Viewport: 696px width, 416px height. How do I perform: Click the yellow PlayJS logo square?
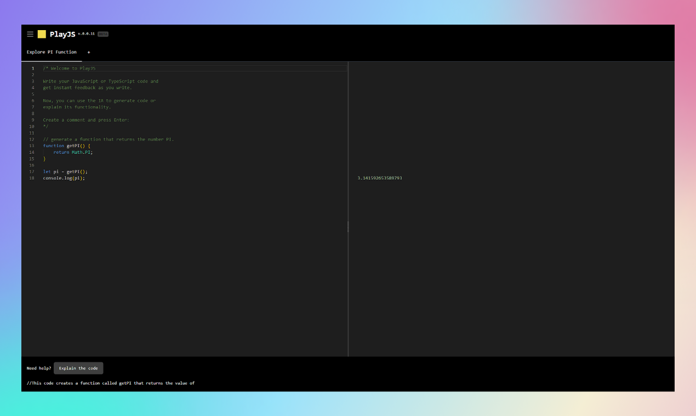coord(41,33)
